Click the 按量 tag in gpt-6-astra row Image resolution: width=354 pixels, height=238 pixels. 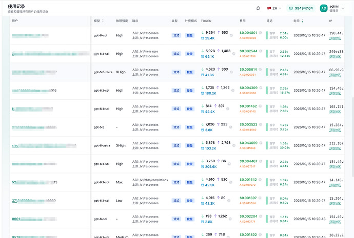click(x=190, y=146)
